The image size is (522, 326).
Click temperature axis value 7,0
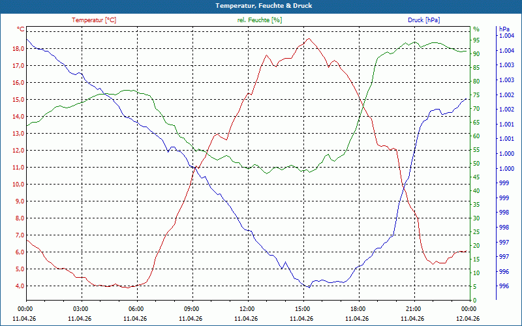20,235
